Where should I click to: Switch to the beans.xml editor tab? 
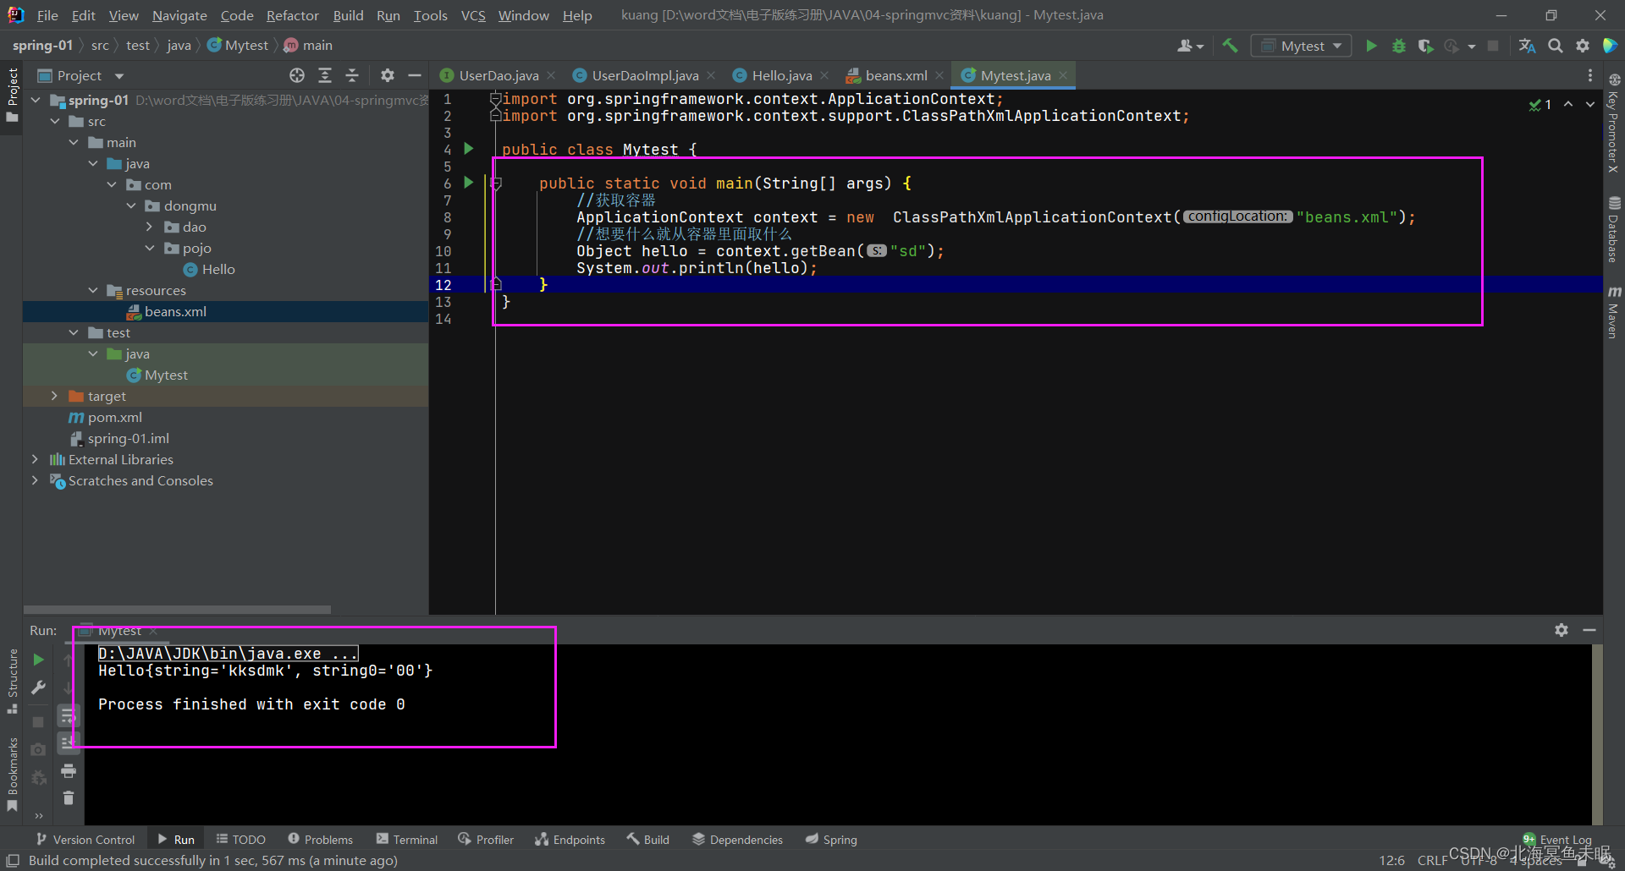(x=895, y=74)
